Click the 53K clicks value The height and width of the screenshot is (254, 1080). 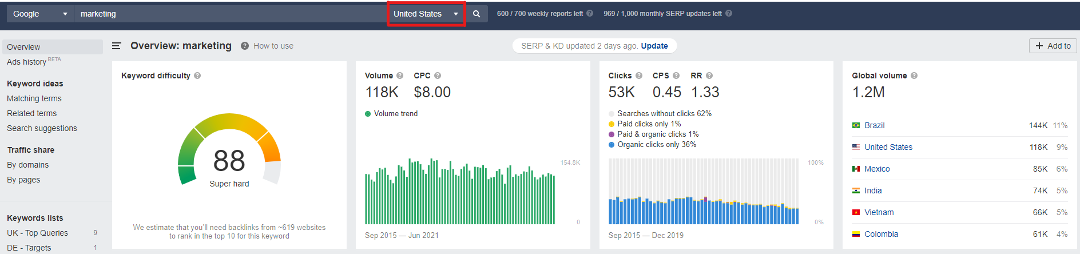tap(622, 92)
